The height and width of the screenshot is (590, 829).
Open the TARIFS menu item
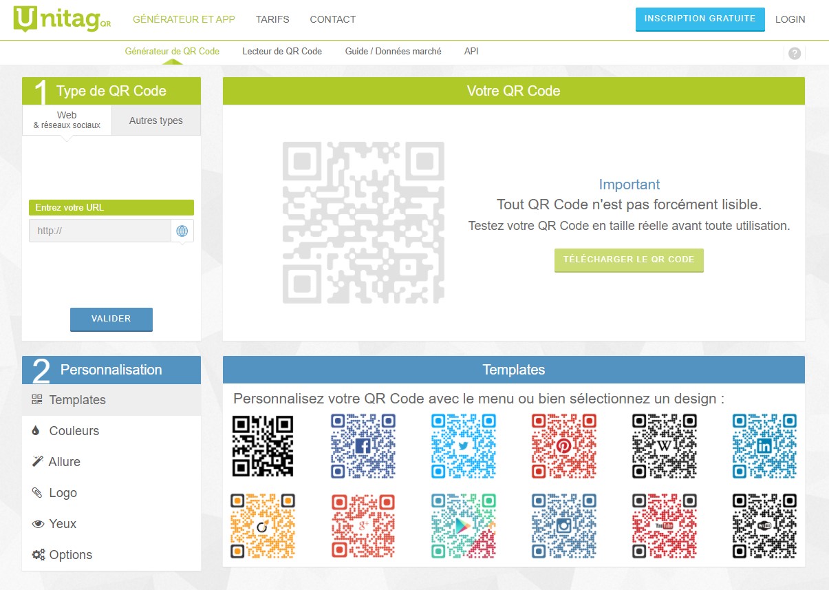coord(272,19)
